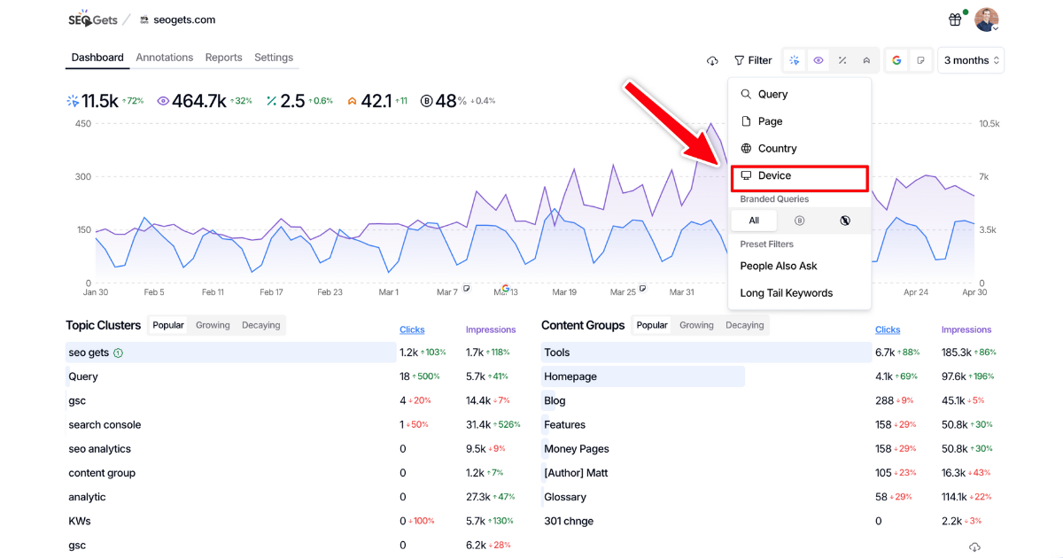Apply the People Also Ask preset filter
This screenshot has height=558, width=1063.
[x=779, y=266]
